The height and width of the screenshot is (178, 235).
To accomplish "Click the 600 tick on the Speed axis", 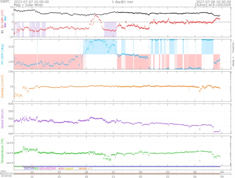I will point(11,104).
